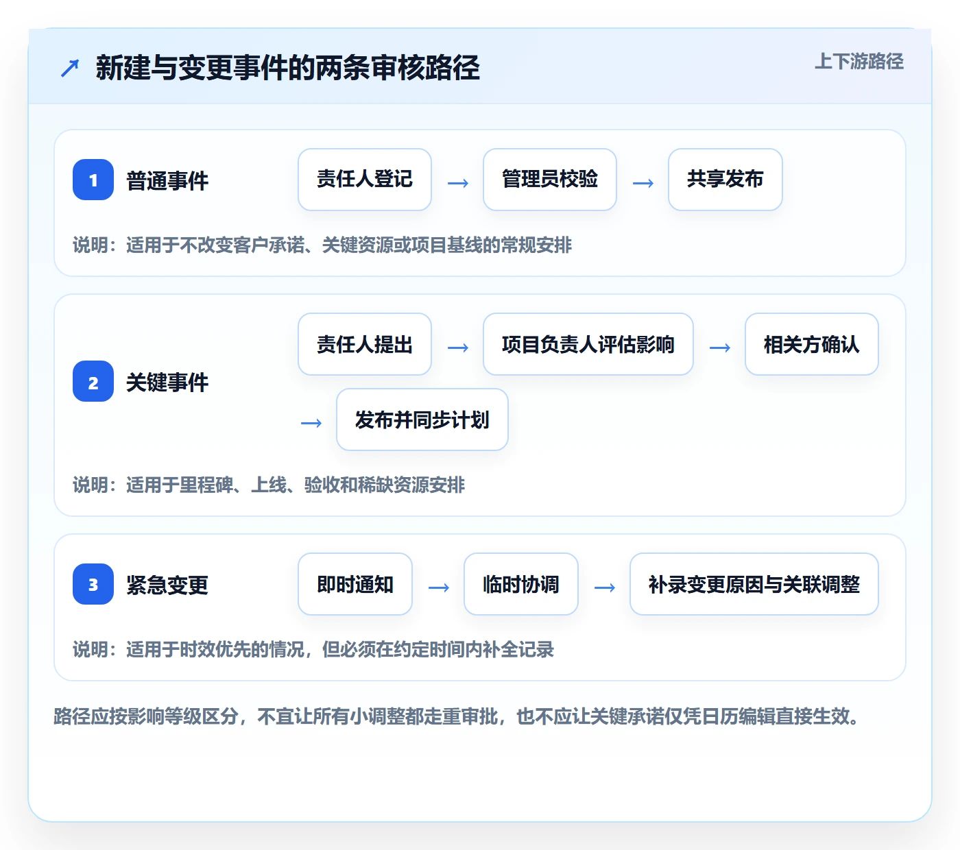Viewport: 960px width, 850px height.
Task: Click the 紧急变更 row label
Action: (x=167, y=585)
